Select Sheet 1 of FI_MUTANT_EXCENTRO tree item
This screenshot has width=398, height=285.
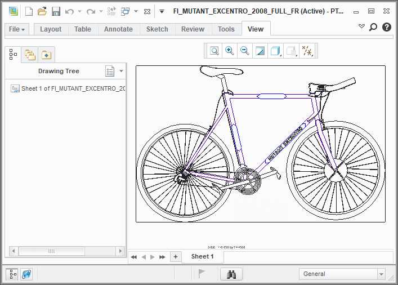click(68, 88)
